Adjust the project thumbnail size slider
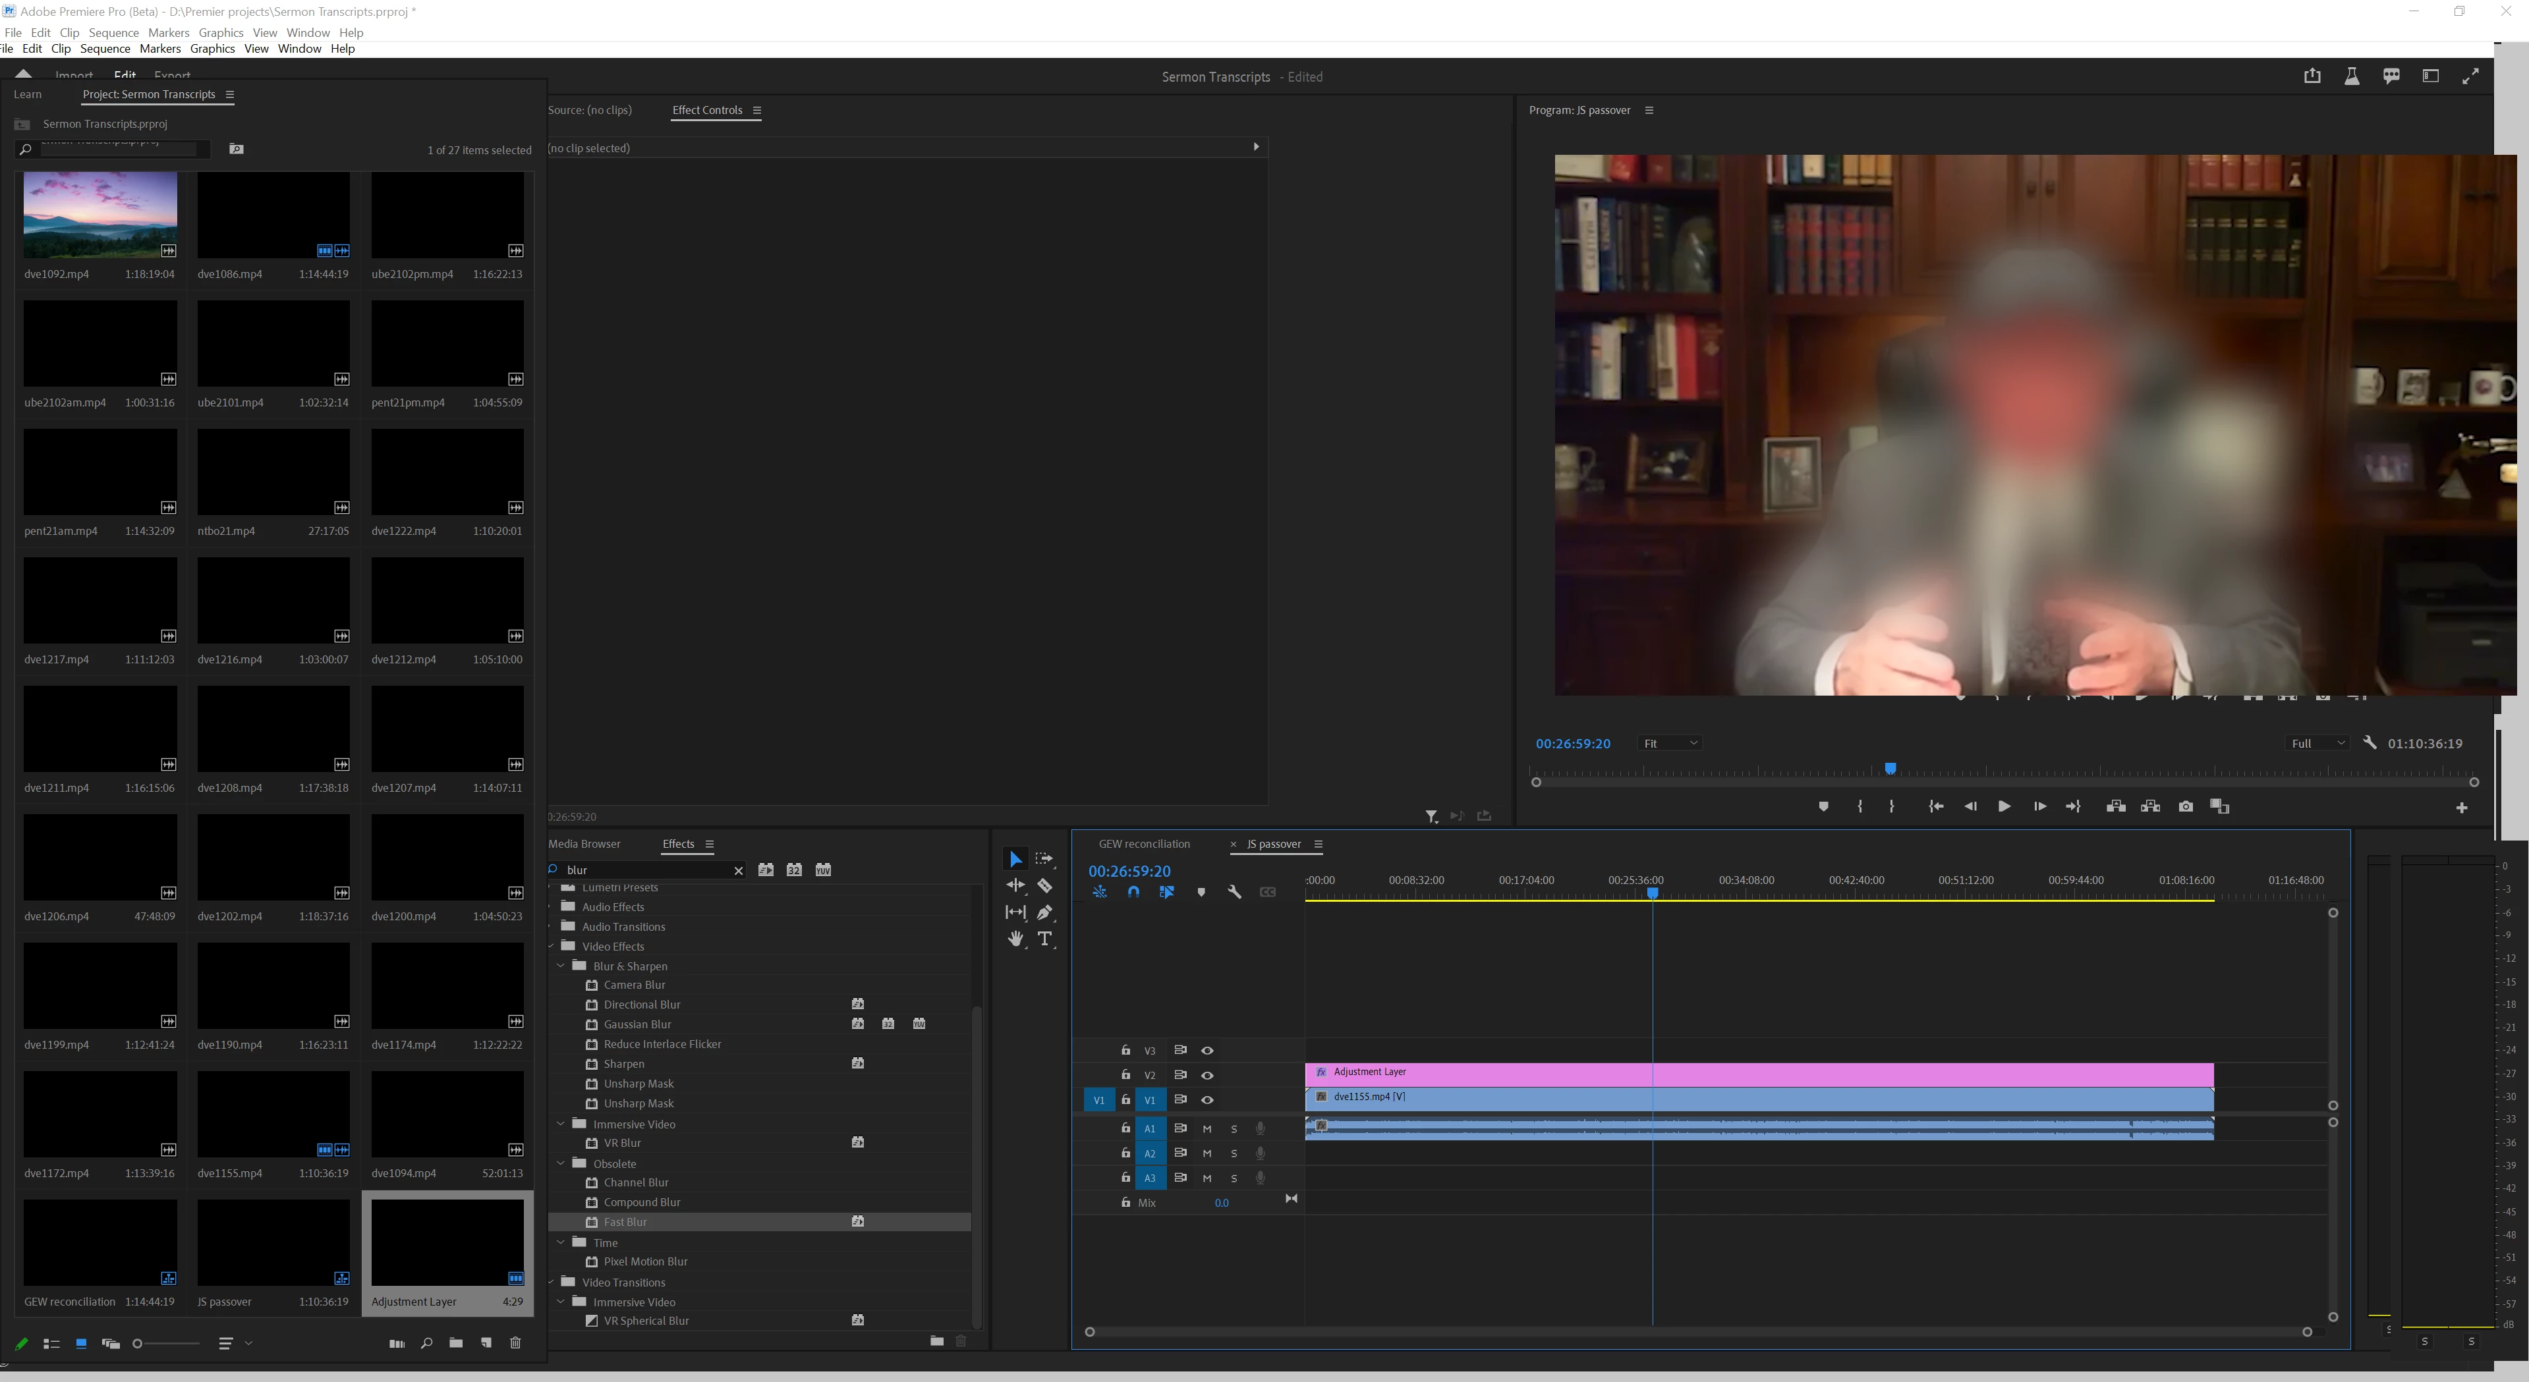Screen dimensions: 2529x1382 [138, 1344]
